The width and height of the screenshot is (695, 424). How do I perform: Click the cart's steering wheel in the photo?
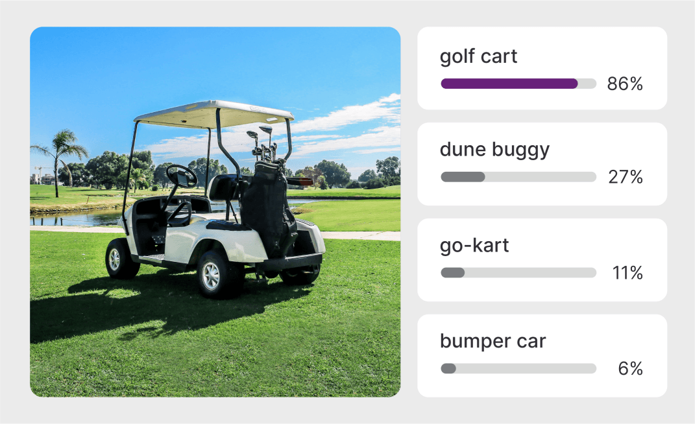coord(182,176)
